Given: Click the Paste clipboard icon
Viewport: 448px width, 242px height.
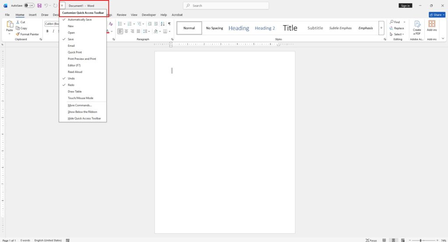Looking at the screenshot, I should click(10, 25).
